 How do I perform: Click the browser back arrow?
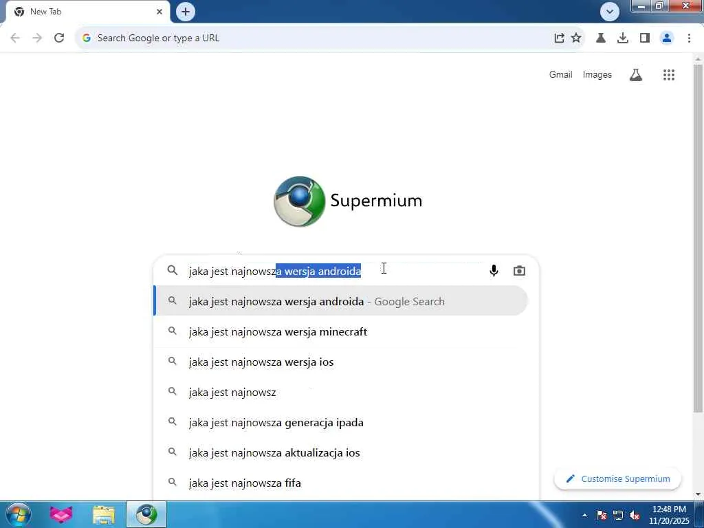click(x=15, y=38)
